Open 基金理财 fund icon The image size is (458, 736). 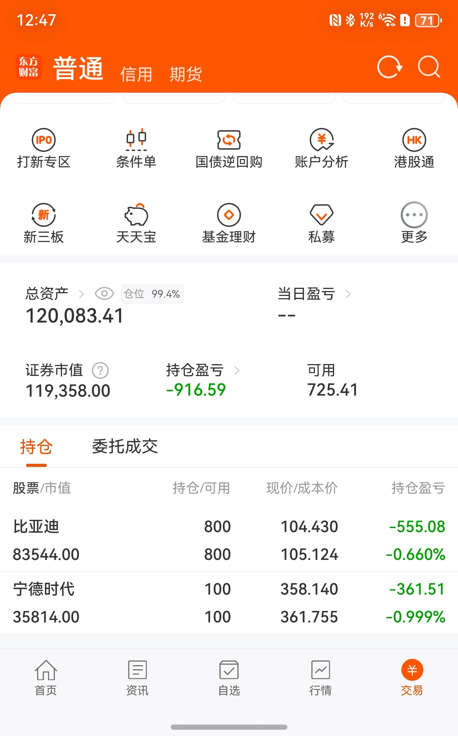(x=229, y=215)
